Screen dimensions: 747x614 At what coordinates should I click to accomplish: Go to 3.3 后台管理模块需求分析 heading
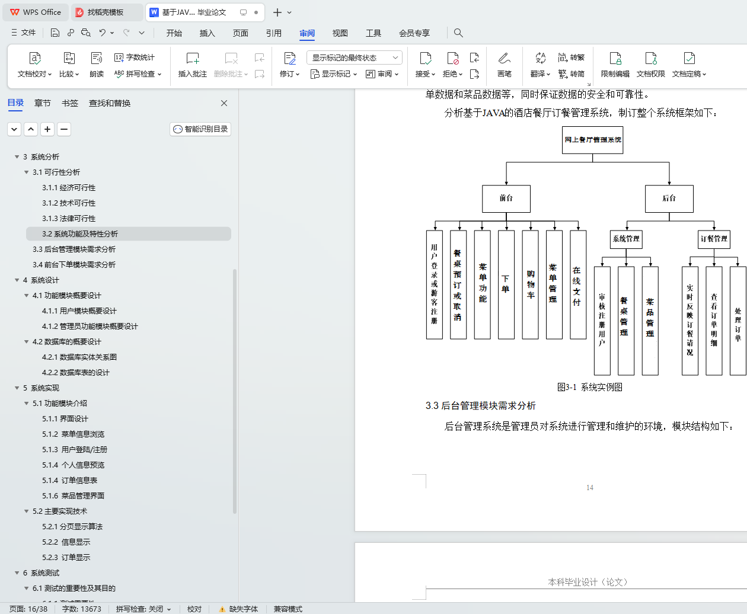pyautogui.click(x=74, y=250)
